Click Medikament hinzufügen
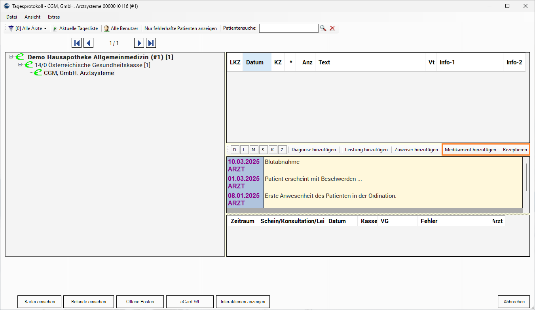The image size is (535, 310). pyautogui.click(x=470, y=150)
